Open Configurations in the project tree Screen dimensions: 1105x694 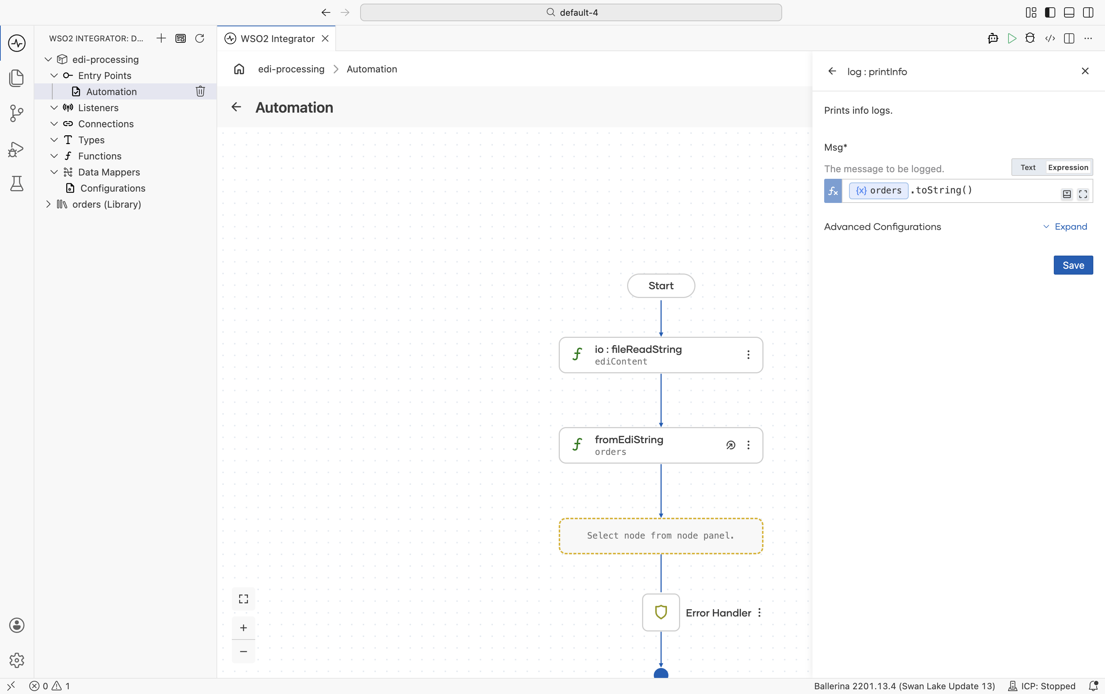click(112, 188)
